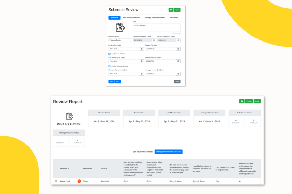The width and height of the screenshot is (292, 194).
Task: Click date range under Review Time card
Action: pos(139,122)
